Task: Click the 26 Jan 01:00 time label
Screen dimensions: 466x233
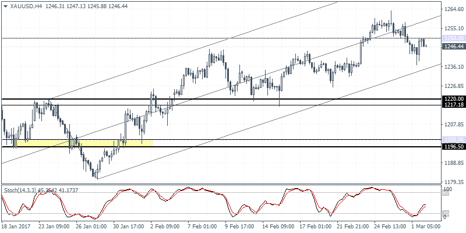Action: [91, 227]
